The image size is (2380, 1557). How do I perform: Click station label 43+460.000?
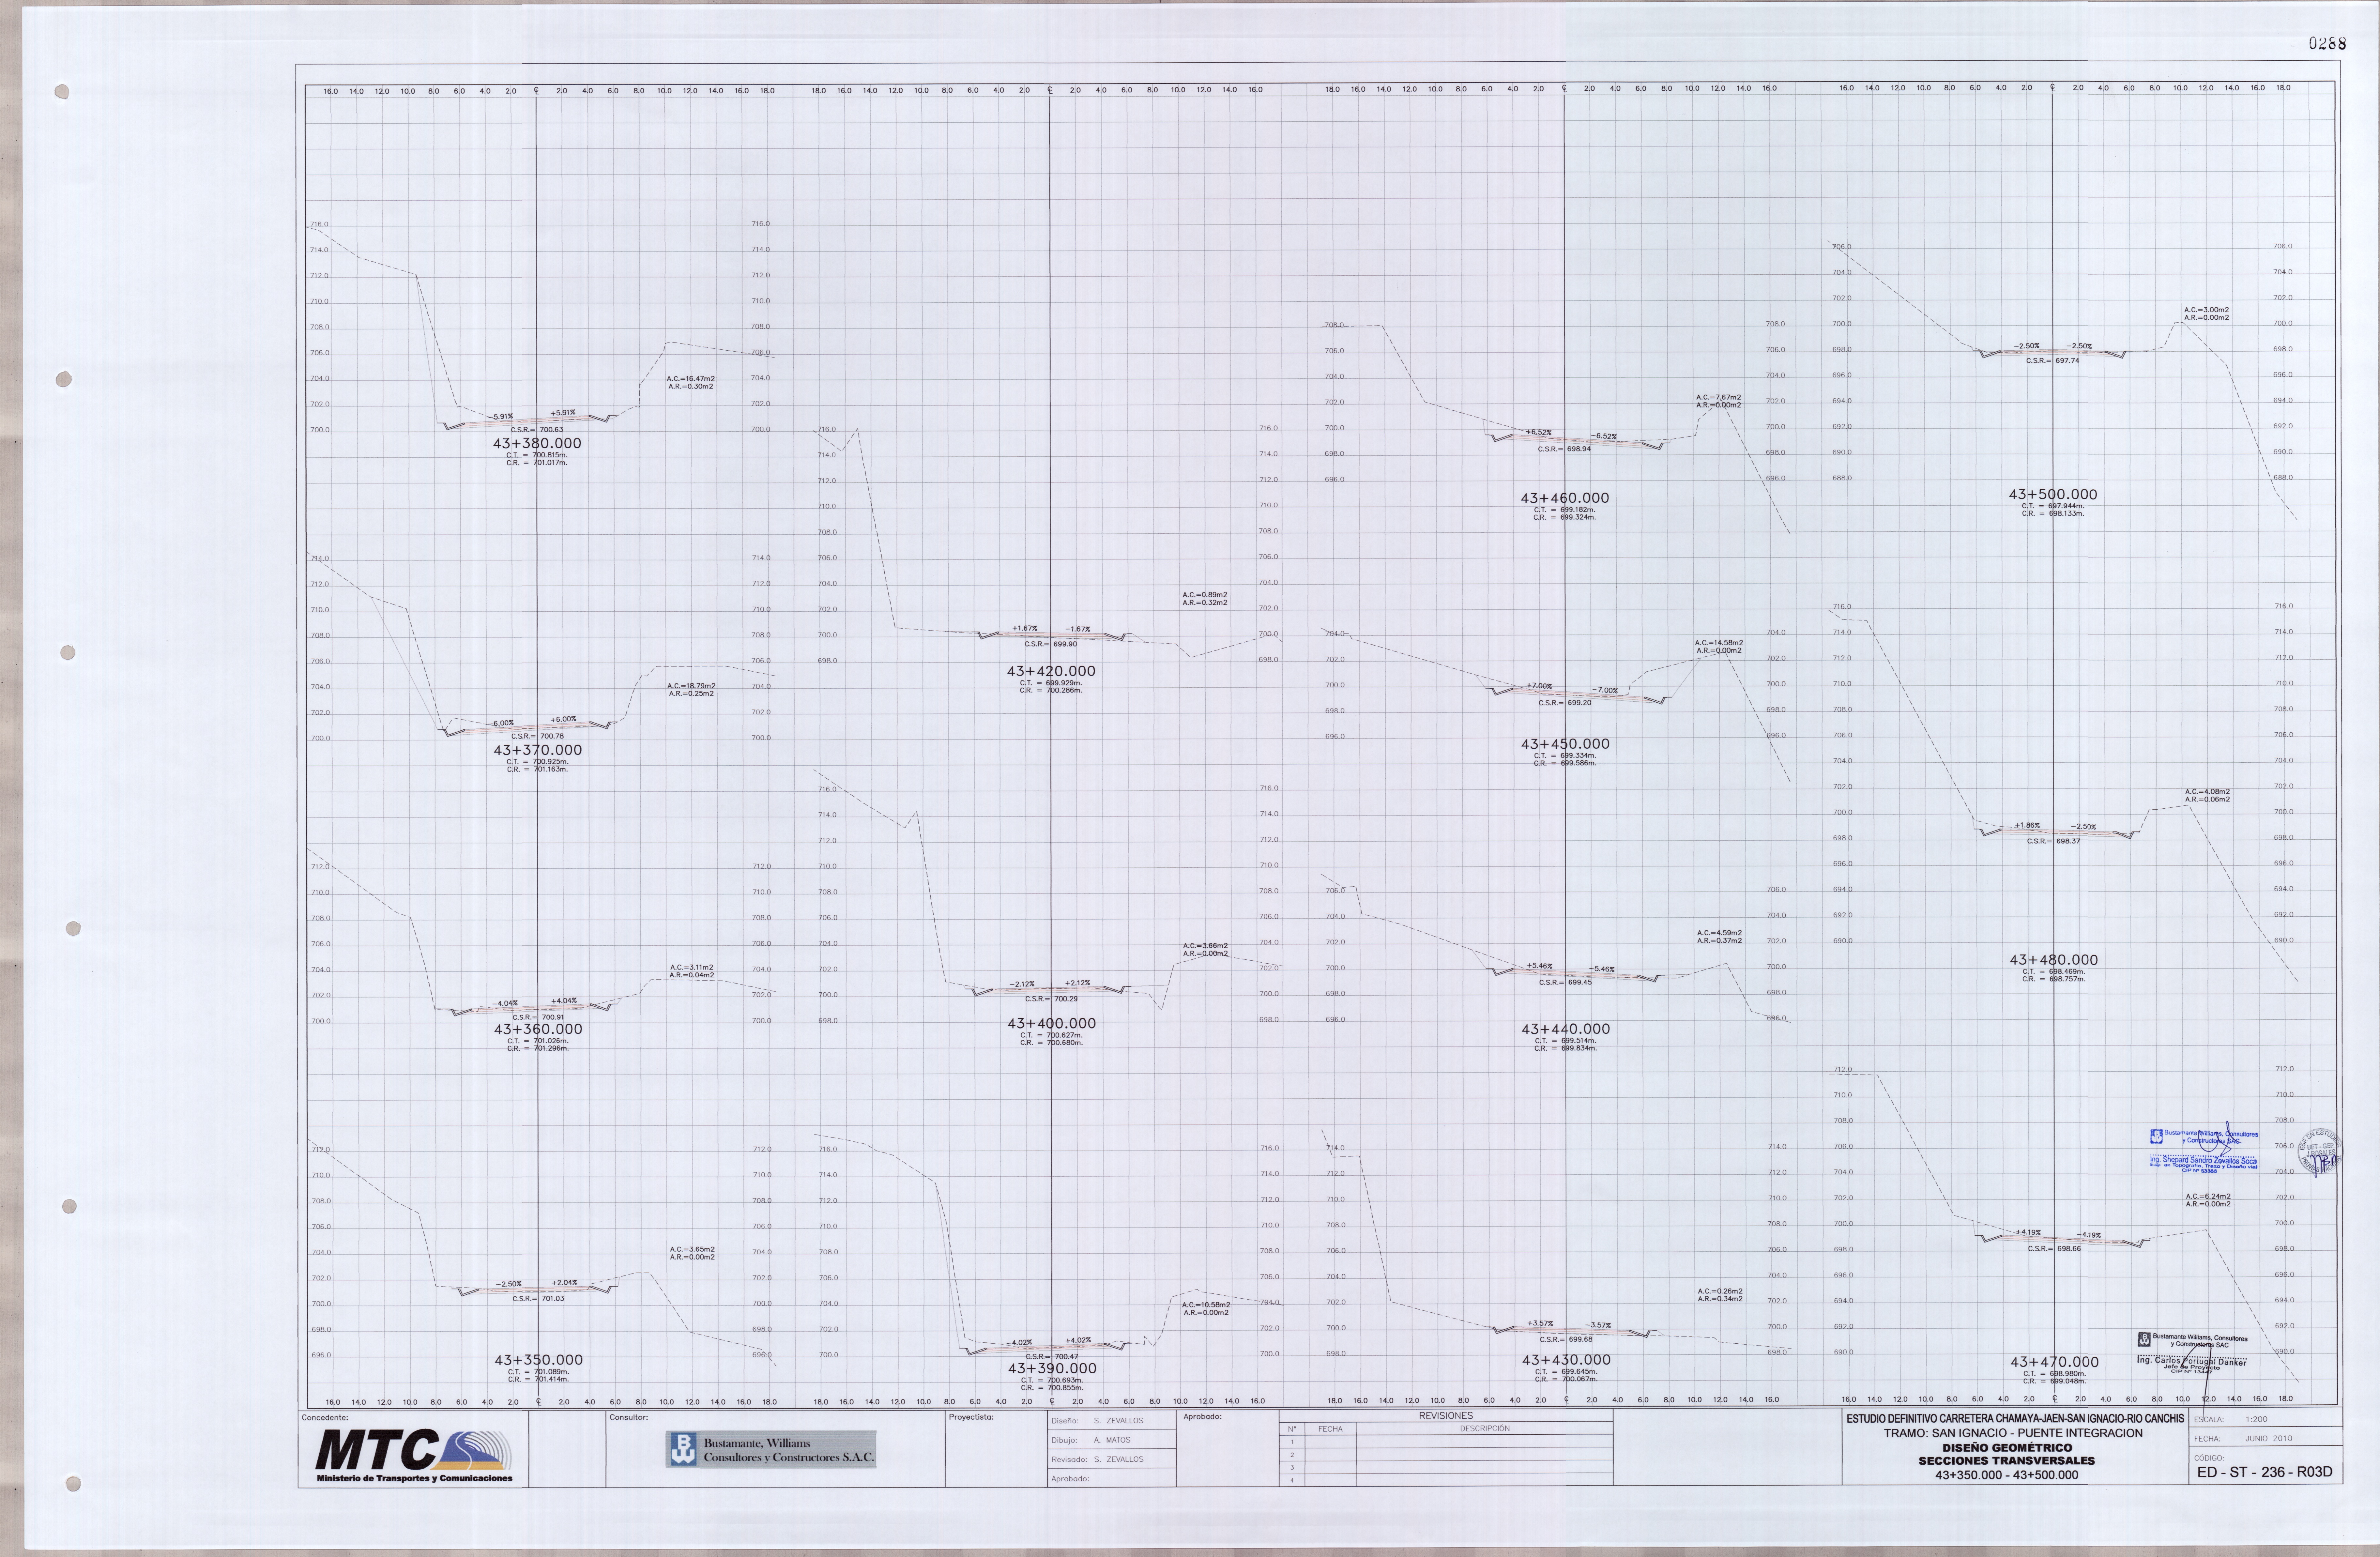coord(1565,498)
